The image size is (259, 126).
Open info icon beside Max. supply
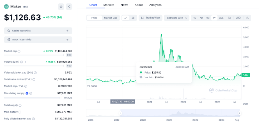tap(20, 112)
